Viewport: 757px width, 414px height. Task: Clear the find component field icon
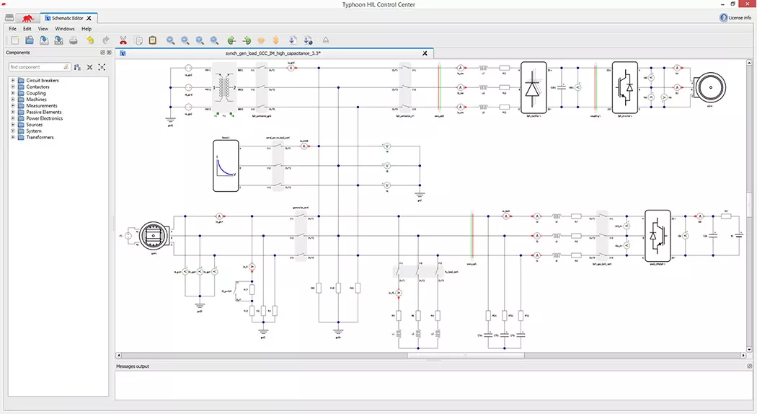pos(66,67)
